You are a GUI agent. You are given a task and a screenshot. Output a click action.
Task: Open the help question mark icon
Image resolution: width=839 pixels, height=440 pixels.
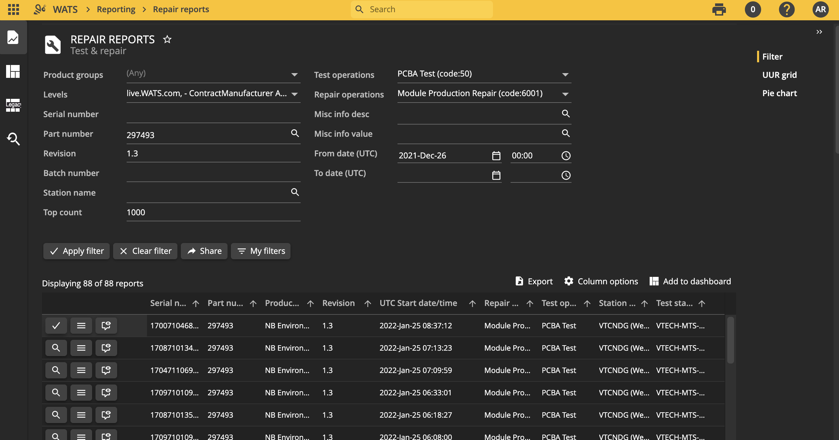point(787,9)
